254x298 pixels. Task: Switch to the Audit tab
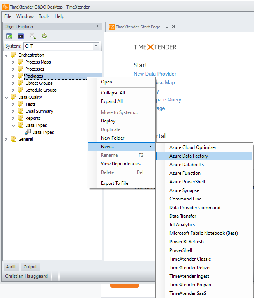click(x=11, y=267)
